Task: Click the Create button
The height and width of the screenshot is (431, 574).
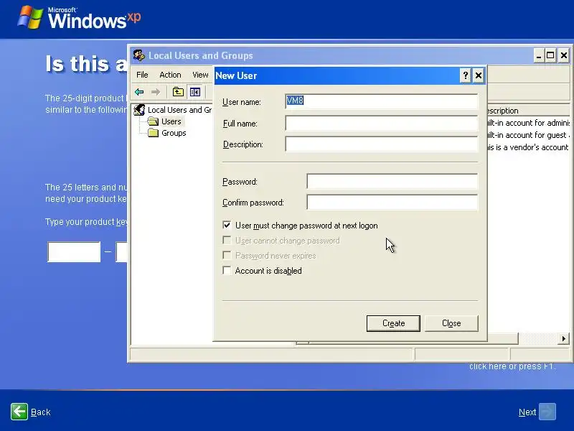Action: (x=393, y=323)
